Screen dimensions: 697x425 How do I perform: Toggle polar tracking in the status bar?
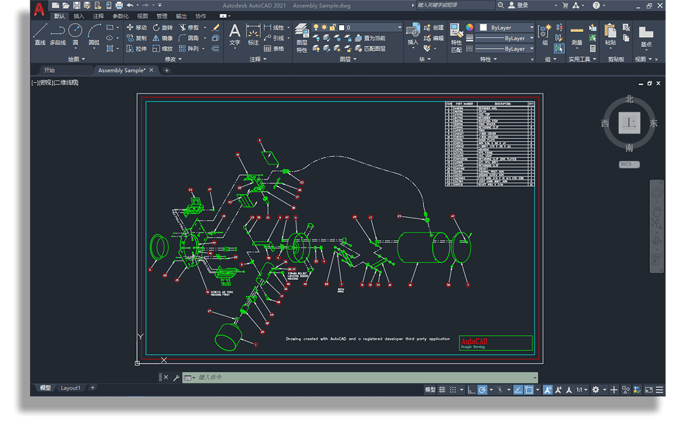pyautogui.click(x=482, y=390)
